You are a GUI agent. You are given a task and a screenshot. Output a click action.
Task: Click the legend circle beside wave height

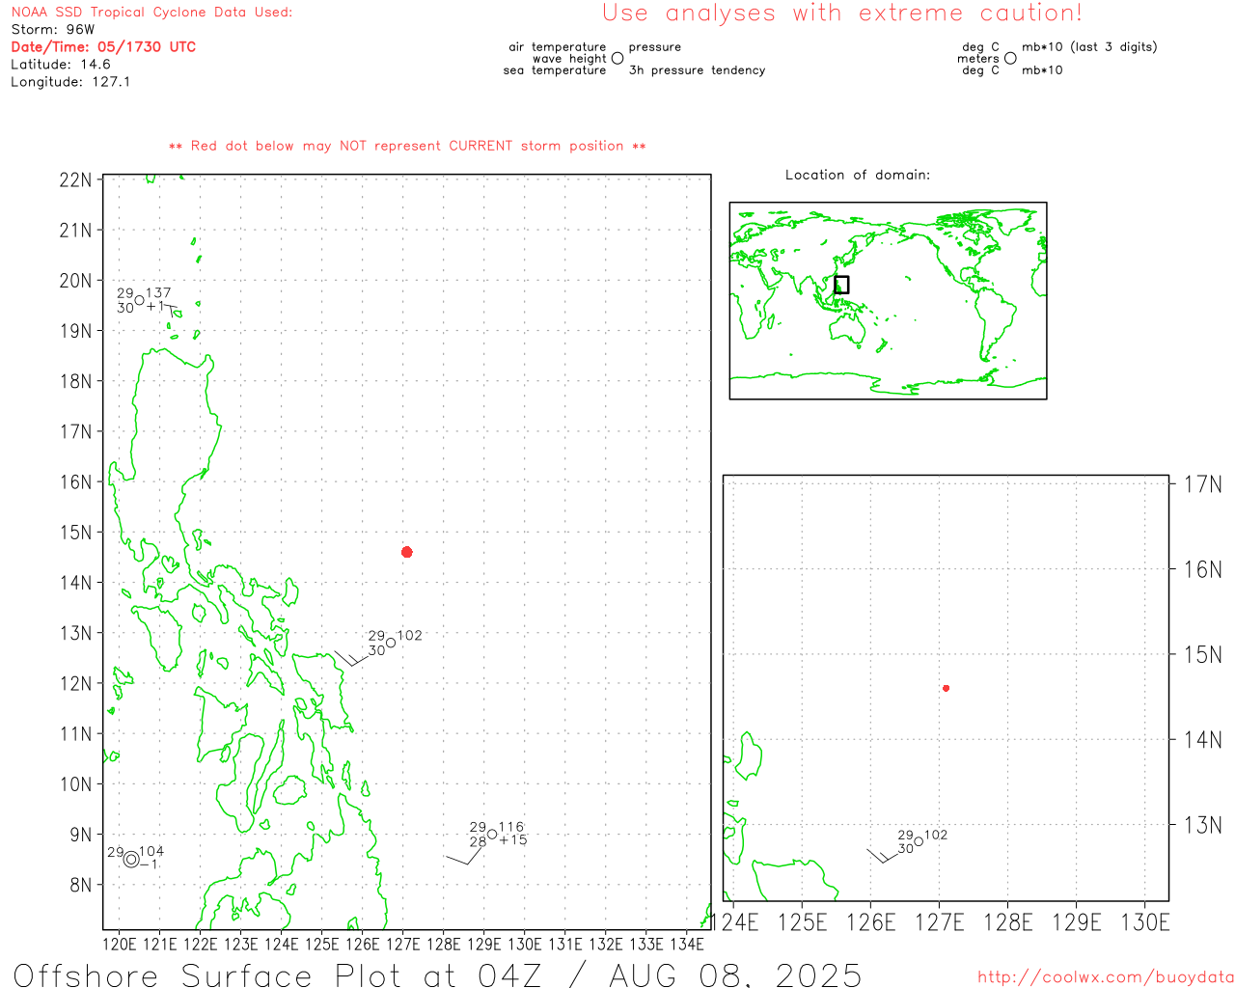[617, 58]
